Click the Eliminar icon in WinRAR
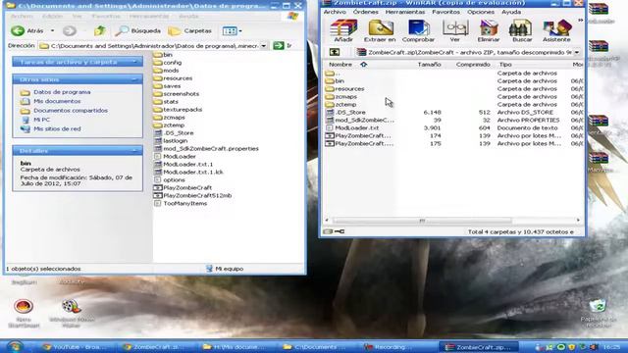Image resolution: width=628 pixels, height=353 pixels. tap(489, 30)
